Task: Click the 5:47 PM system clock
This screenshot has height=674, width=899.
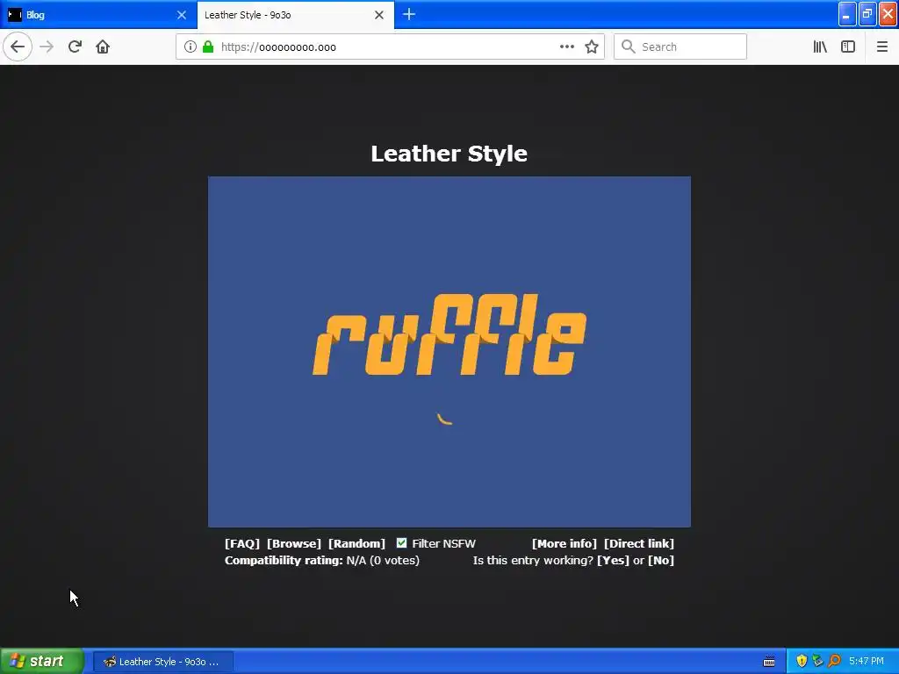Action: (x=867, y=662)
